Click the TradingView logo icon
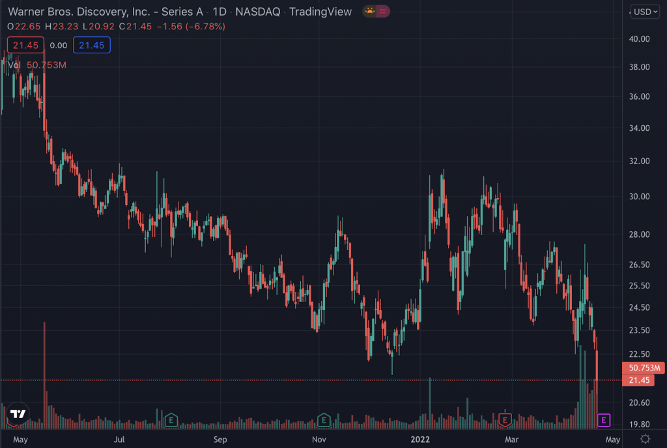667x448 pixels. click(18, 413)
